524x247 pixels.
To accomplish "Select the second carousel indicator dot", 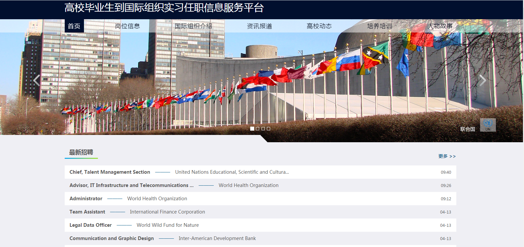I will click(258, 129).
